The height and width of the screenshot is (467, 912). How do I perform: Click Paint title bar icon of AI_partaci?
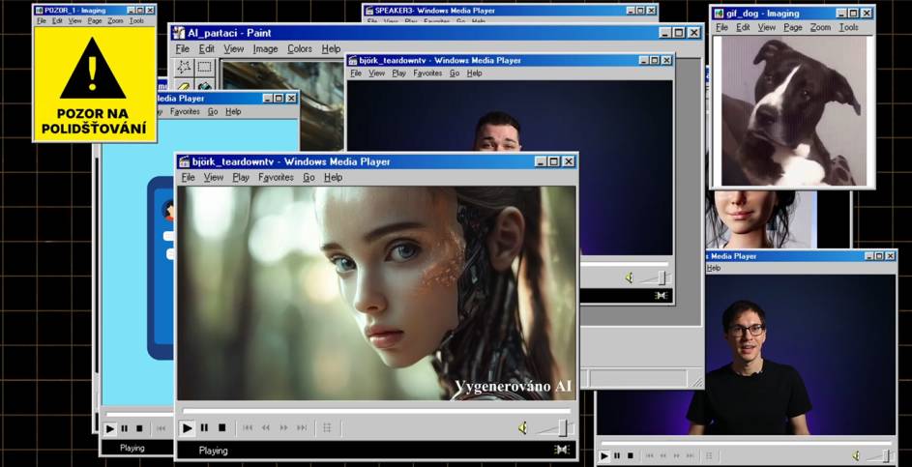pos(179,33)
